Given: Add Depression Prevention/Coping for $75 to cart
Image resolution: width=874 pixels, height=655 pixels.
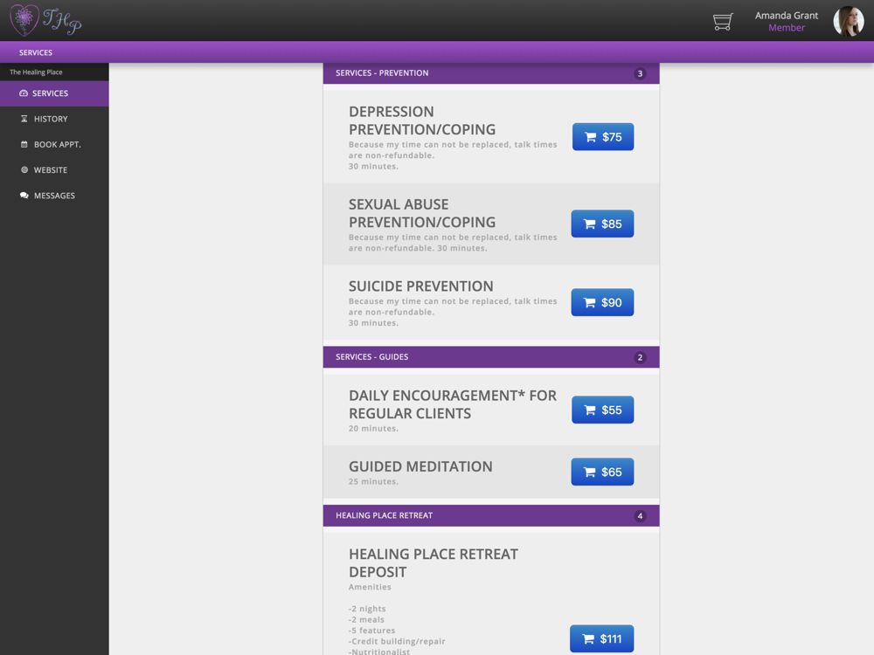Looking at the screenshot, I should click(602, 137).
